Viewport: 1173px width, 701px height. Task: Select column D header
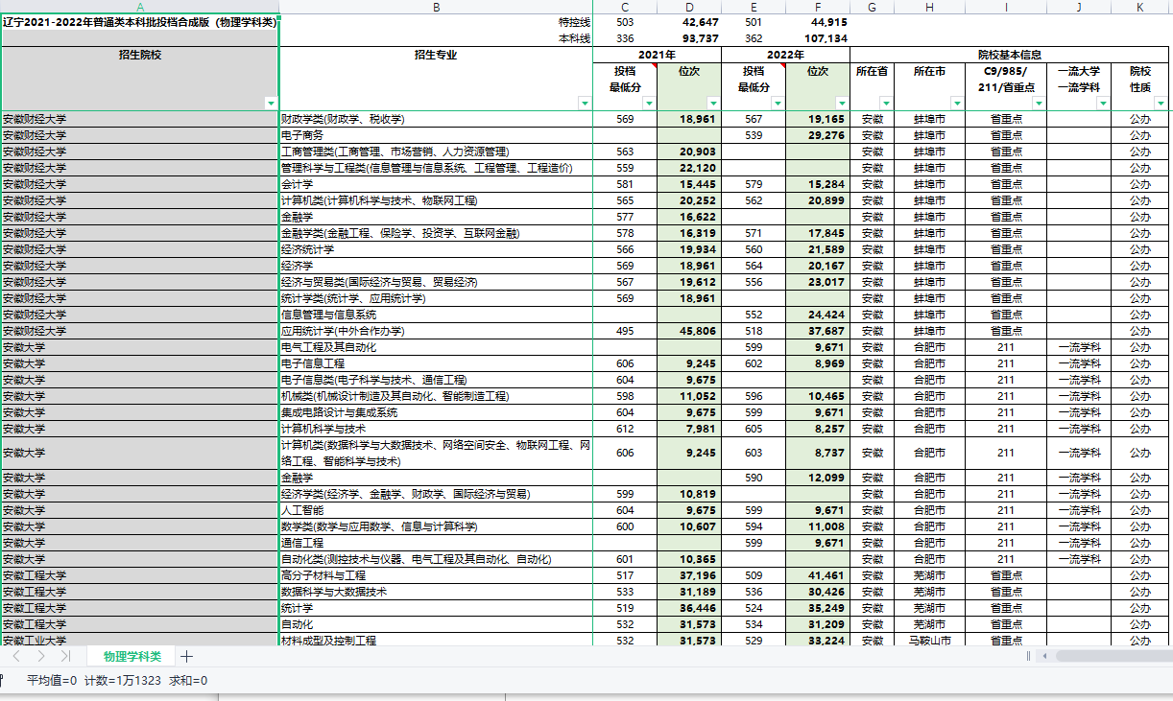tap(689, 7)
